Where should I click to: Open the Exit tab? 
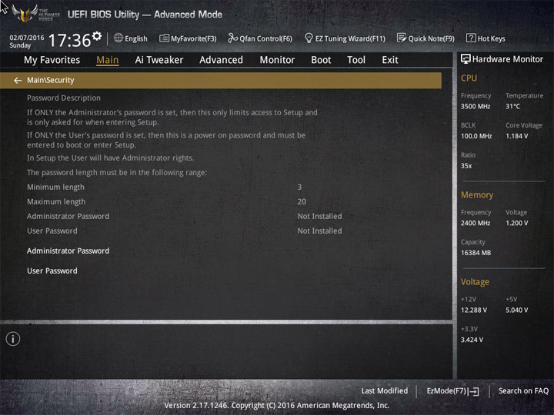coord(389,60)
